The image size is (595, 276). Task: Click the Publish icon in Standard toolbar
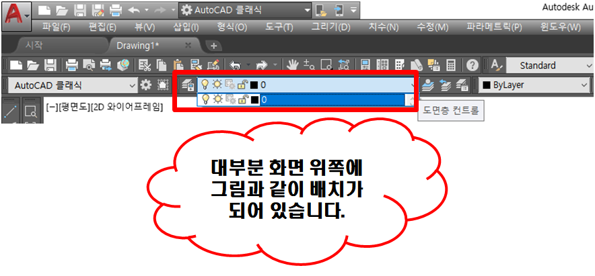coord(106,66)
